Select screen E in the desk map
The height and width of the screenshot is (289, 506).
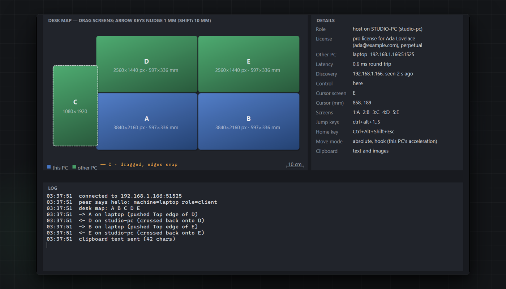point(249,64)
